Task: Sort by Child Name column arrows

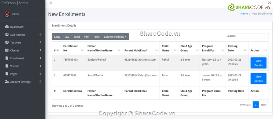Action: (x=175, y=50)
